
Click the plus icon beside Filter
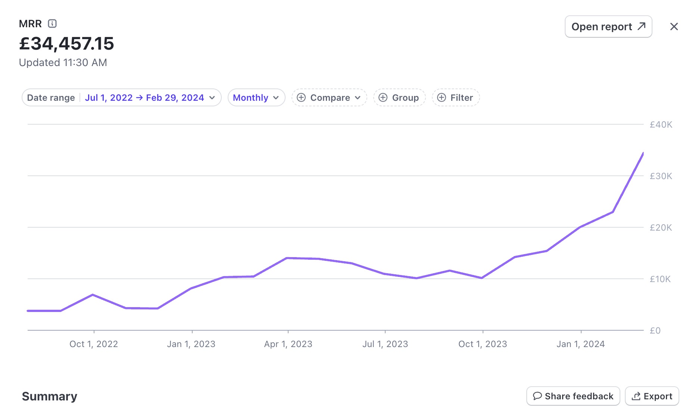(442, 98)
